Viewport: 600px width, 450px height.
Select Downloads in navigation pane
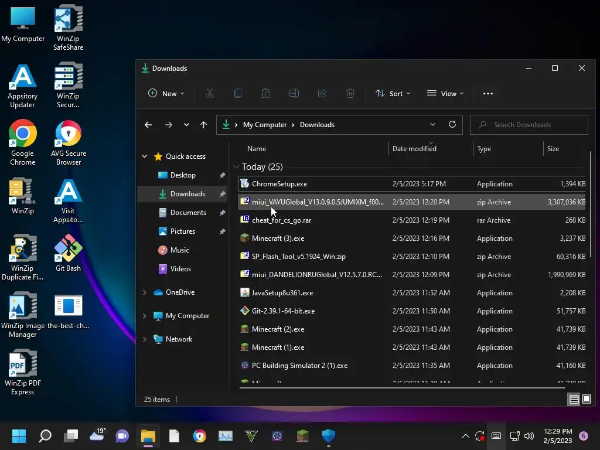point(182,193)
